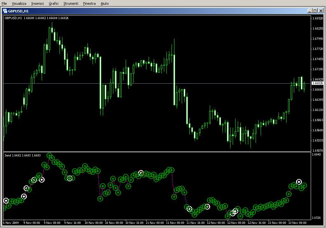Image resolution: width=326 pixels, height=228 pixels.
Task: Click the 1.68255 price axis label
Action: point(318,28)
